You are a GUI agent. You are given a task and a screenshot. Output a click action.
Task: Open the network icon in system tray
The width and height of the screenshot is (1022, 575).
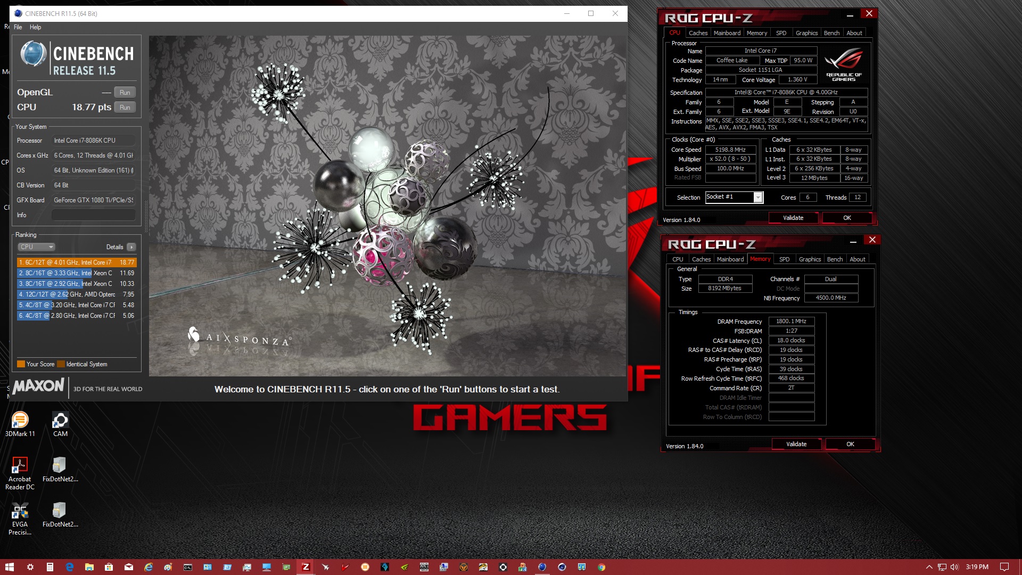[942, 567]
